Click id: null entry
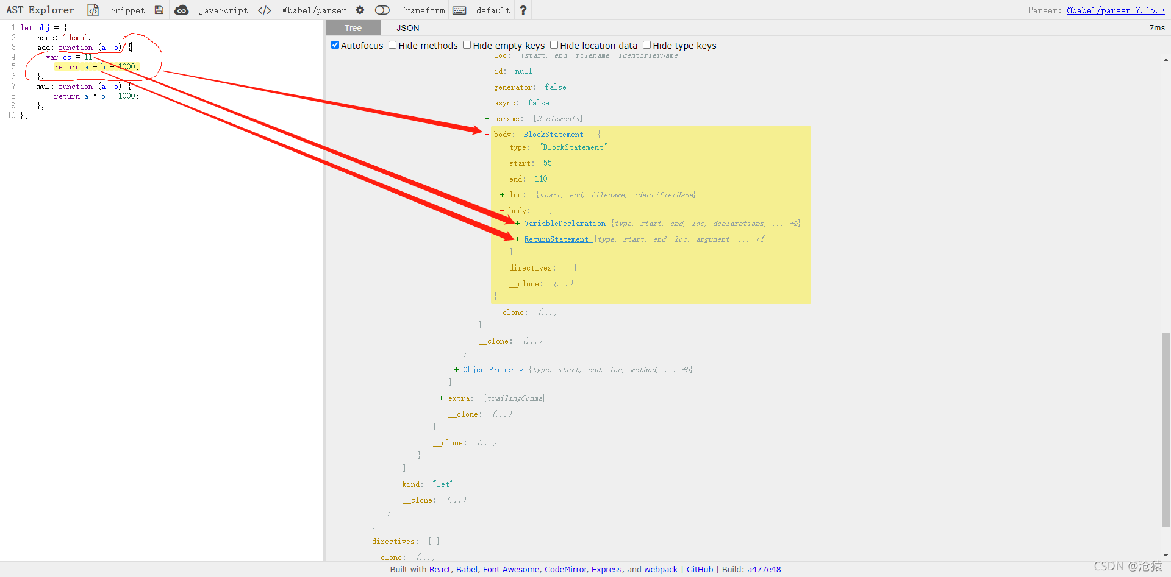 point(513,71)
